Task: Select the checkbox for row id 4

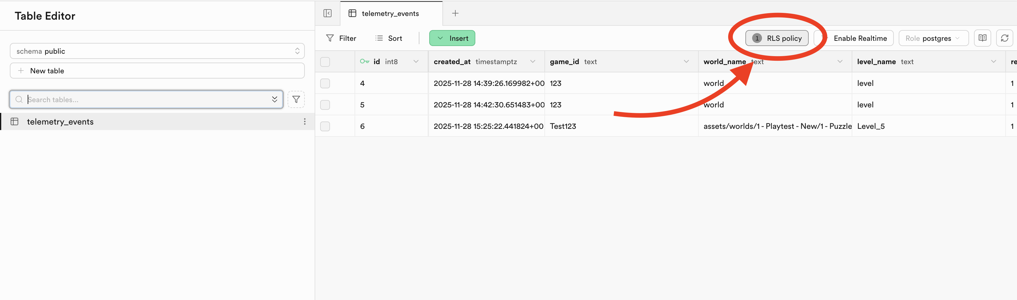Action: [x=325, y=83]
